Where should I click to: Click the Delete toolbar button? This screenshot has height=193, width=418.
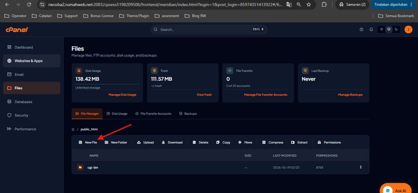point(200,142)
